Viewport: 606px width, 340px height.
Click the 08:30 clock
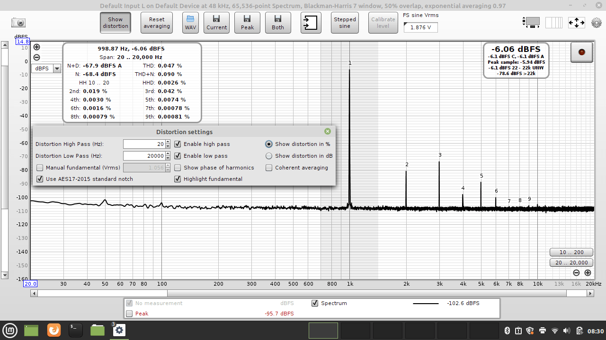(597, 331)
